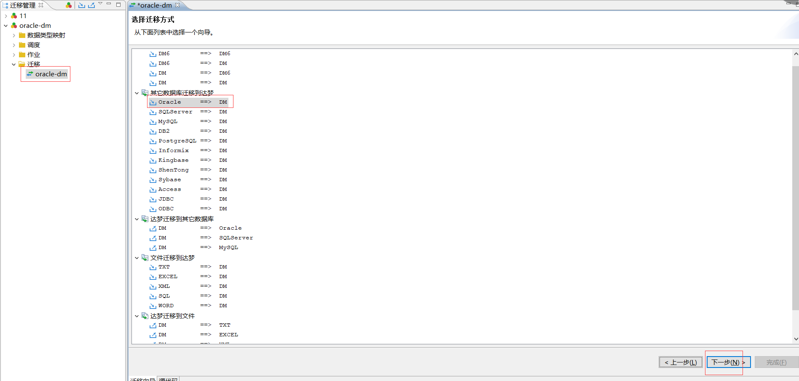Image resolution: width=799 pixels, height=381 pixels.
Task: Switch to the *oracle-dm editor tab
Action: 155,5
